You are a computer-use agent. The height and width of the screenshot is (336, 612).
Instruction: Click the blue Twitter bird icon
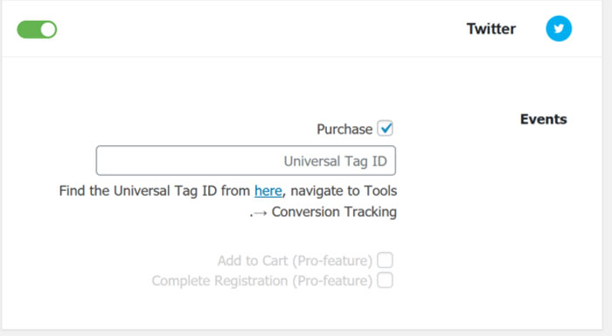point(559,29)
